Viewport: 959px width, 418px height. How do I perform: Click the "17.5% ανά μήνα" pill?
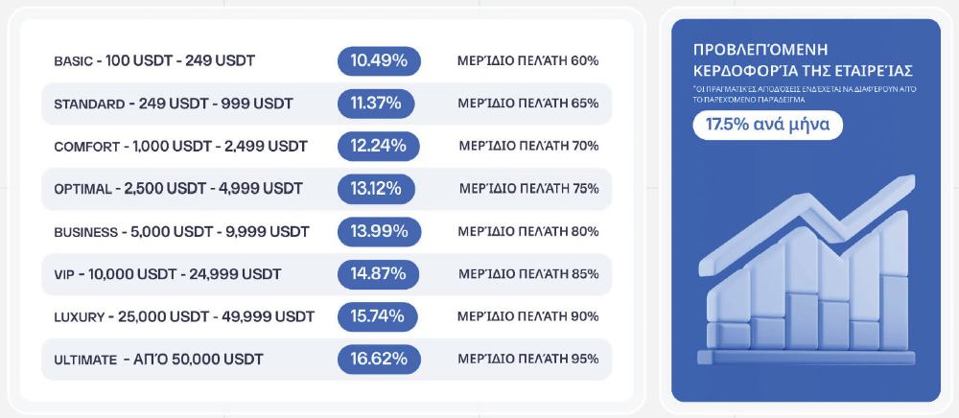(767, 126)
